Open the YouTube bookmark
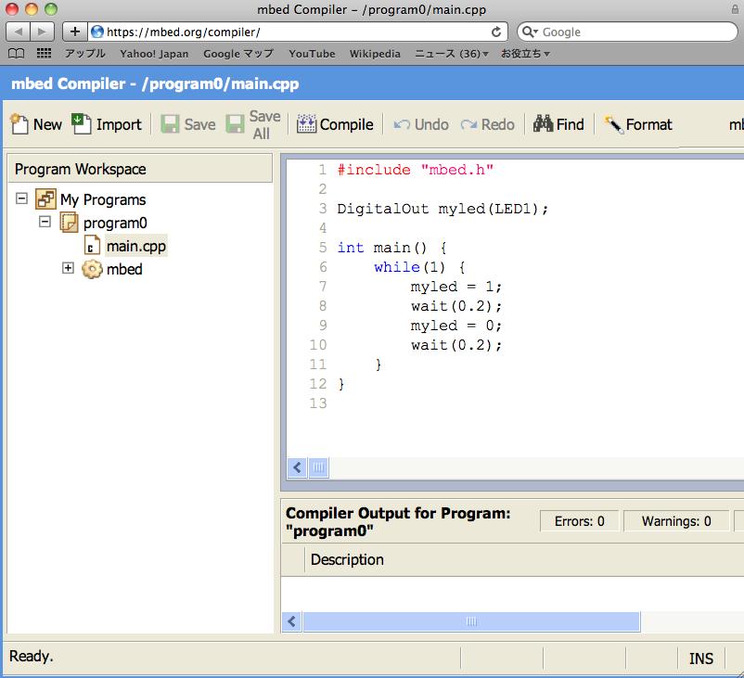Viewport: 744px width, 678px height. click(312, 54)
